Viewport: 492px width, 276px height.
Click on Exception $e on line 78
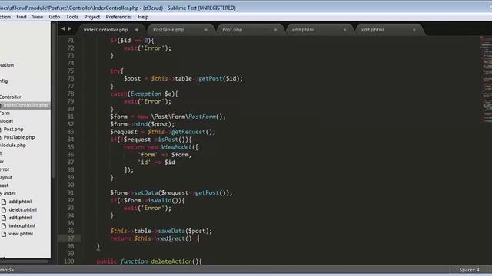(x=151, y=94)
